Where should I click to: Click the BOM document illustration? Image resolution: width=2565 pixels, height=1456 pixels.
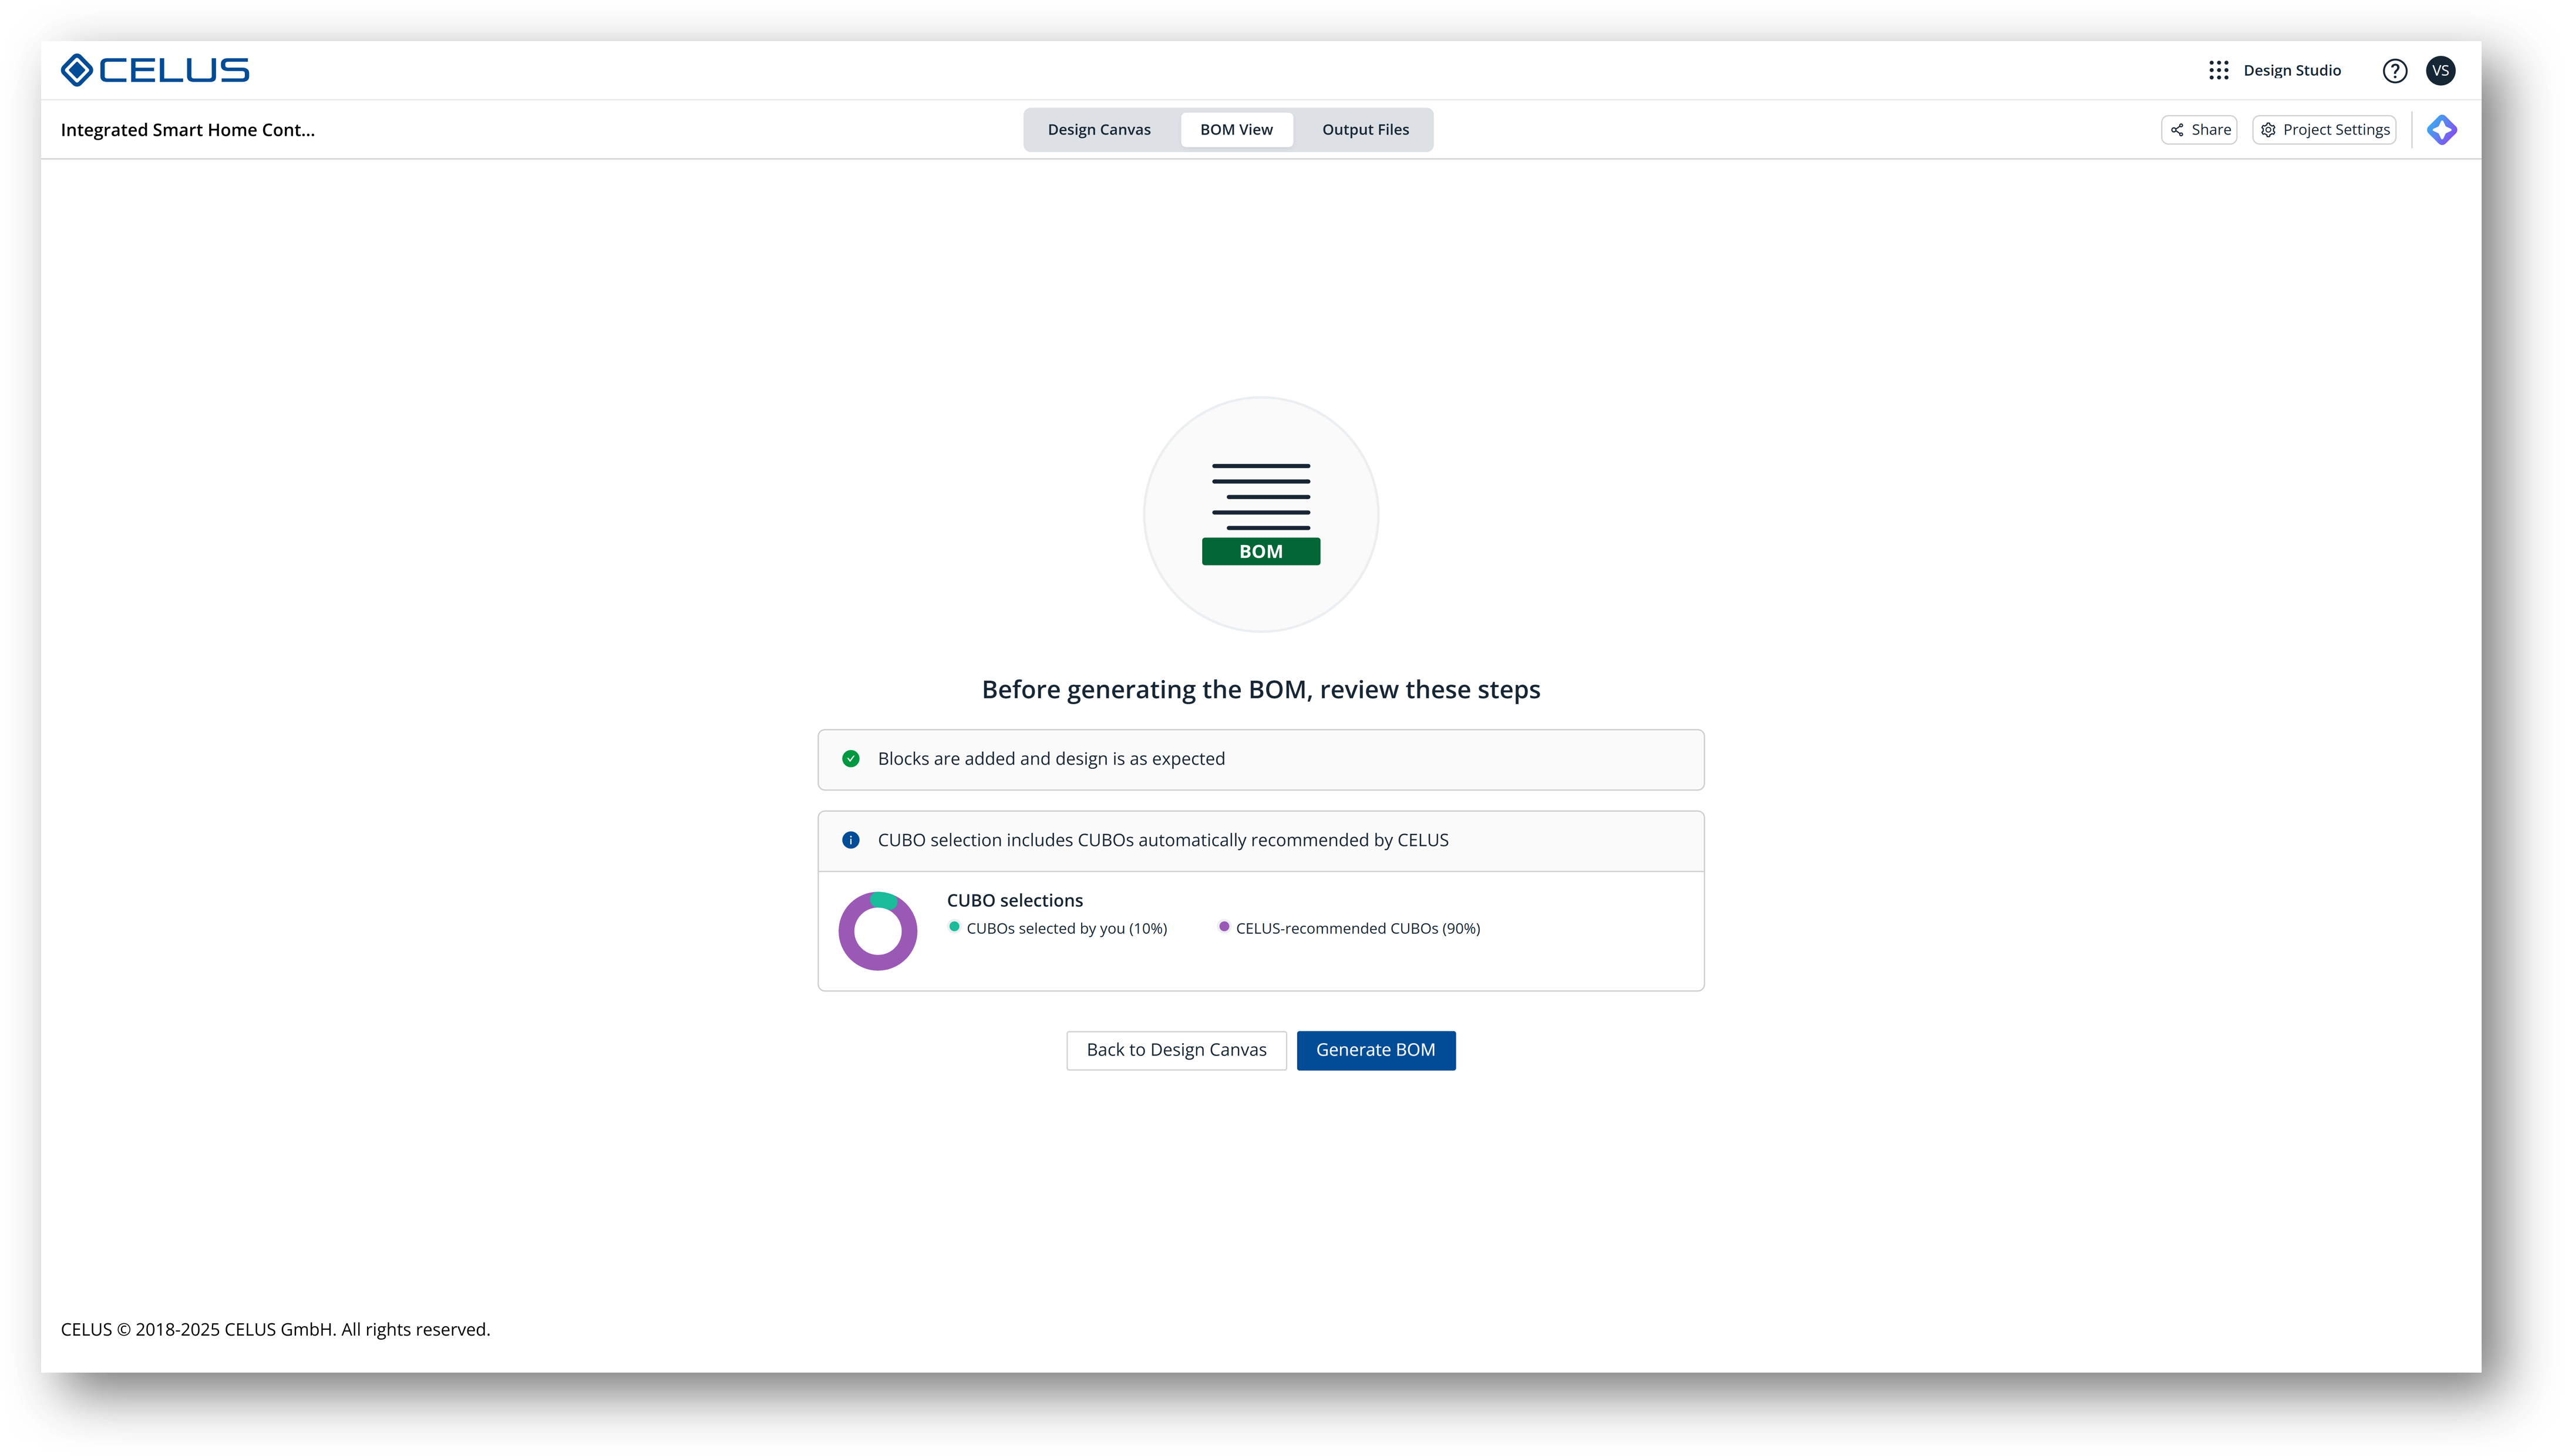[x=1261, y=514]
